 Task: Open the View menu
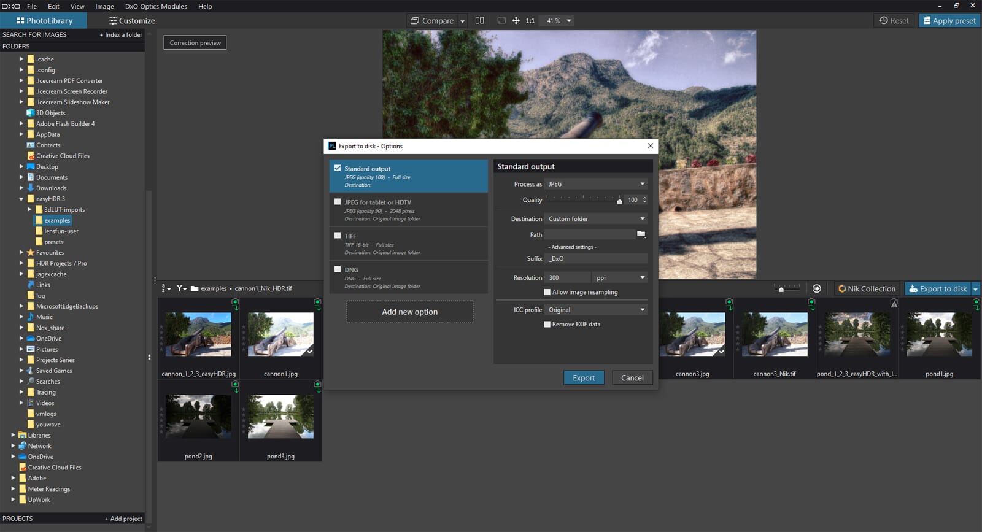click(77, 6)
